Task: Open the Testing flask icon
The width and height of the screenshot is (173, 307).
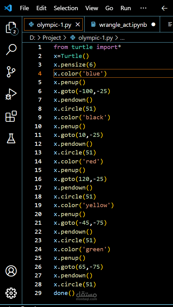Action: coord(11,138)
